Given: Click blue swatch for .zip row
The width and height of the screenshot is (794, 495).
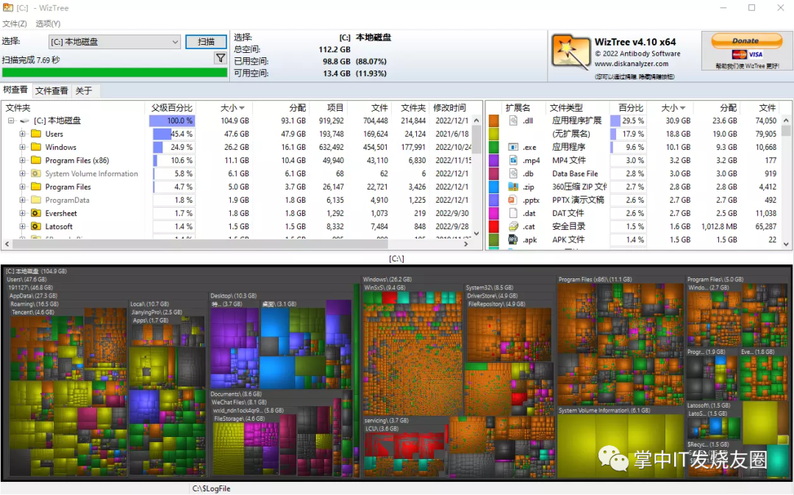Looking at the screenshot, I should pyautogui.click(x=494, y=187).
